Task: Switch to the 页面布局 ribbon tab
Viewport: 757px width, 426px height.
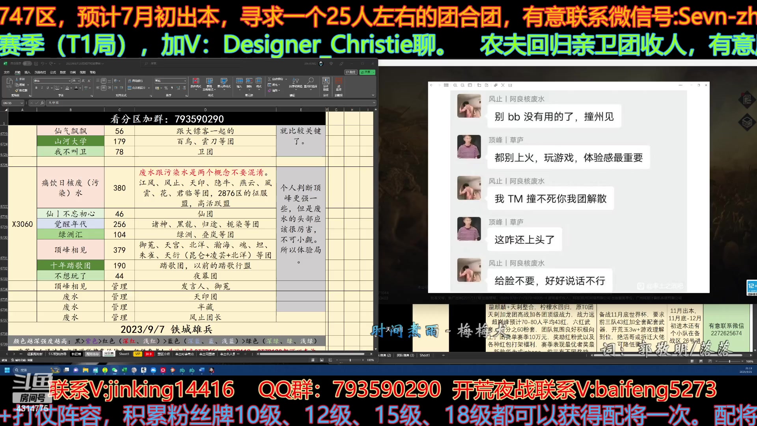Action: pyautogui.click(x=40, y=72)
